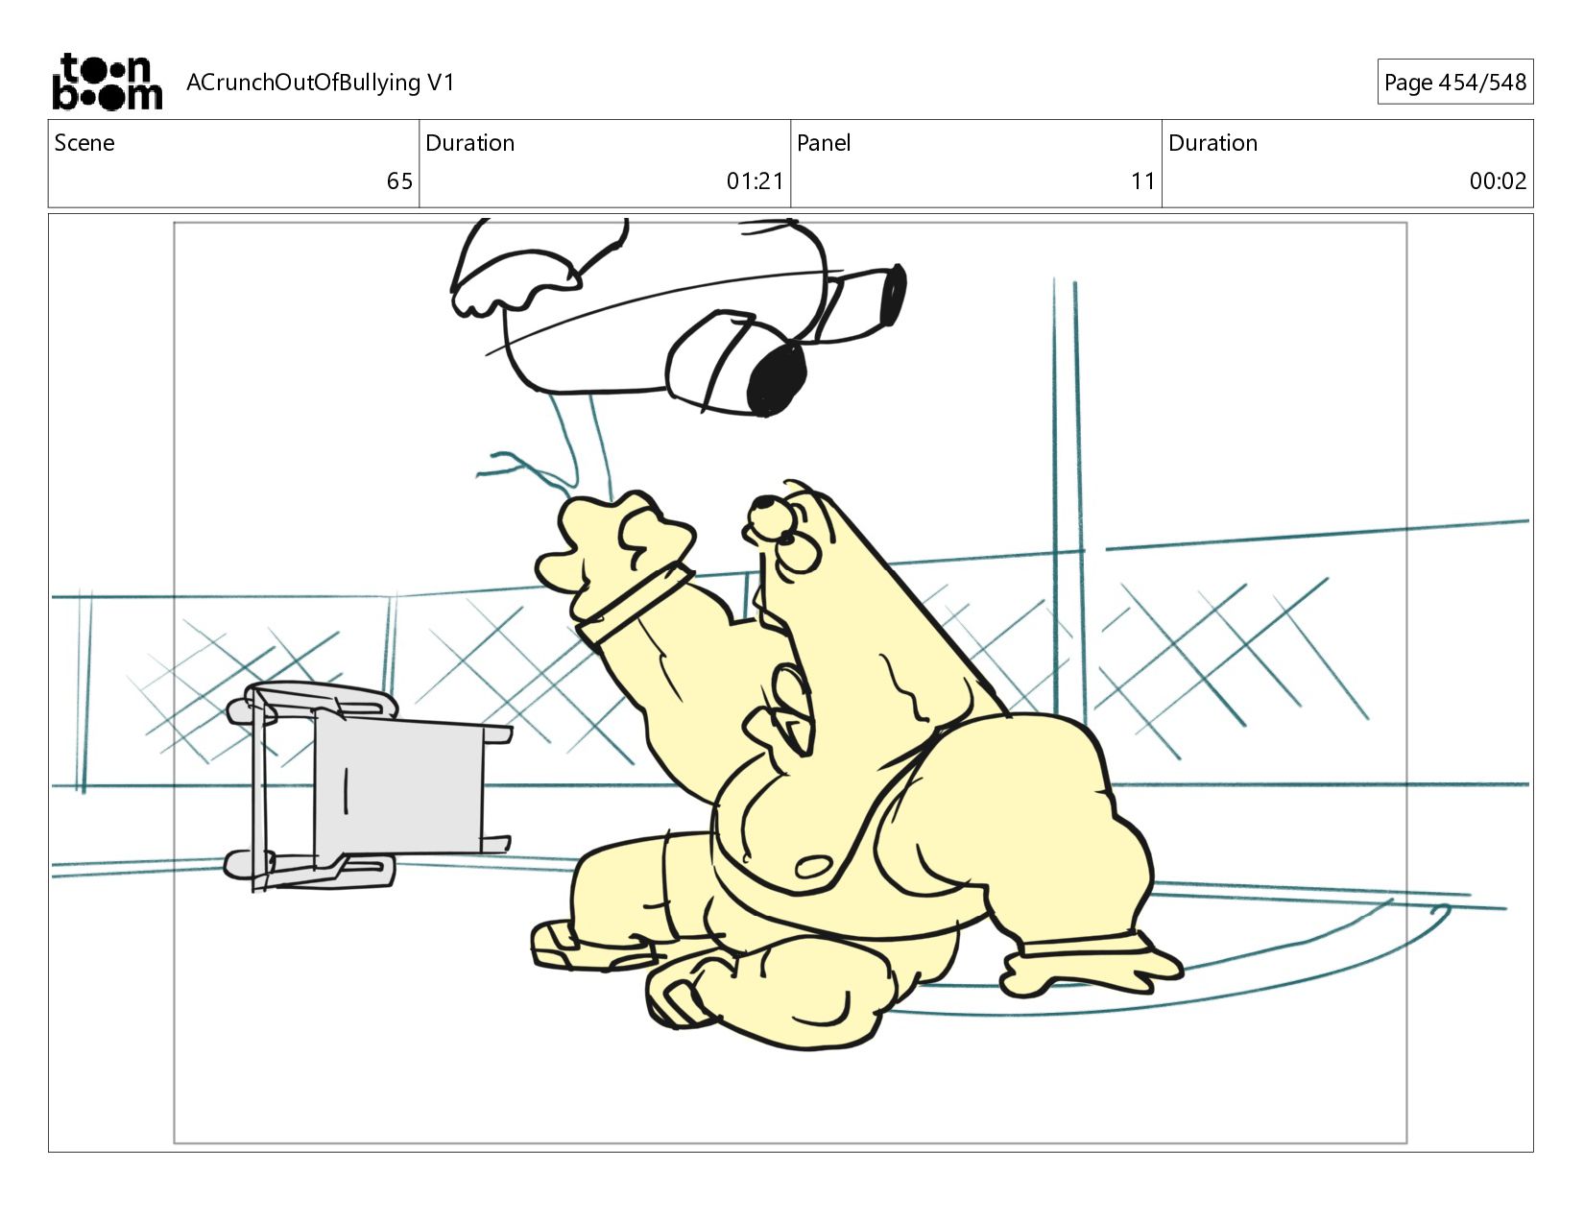Viewport: 1584px width, 1224px height.
Task: Click the 'Page 454/548' indicator
Action: (x=1454, y=83)
